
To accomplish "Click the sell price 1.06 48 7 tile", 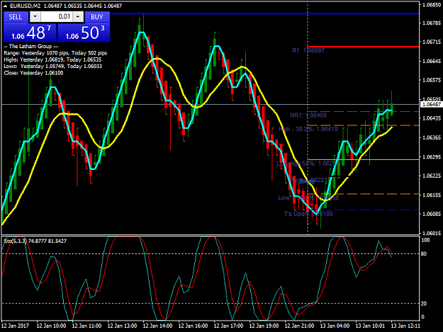I will coord(30,33).
